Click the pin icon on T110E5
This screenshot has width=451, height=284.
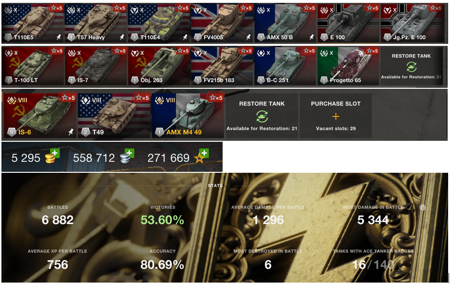pyautogui.click(x=59, y=37)
